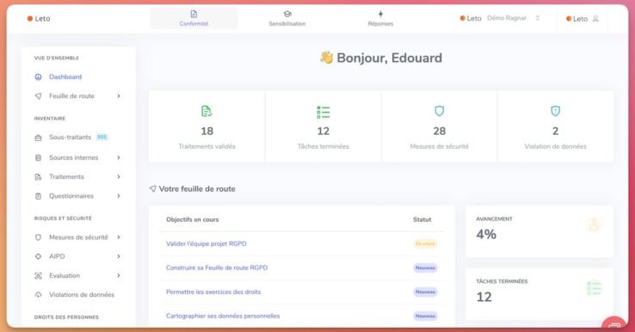Click the Violation de données stat label
This screenshot has width=635, height=332.
coord(555,146)
